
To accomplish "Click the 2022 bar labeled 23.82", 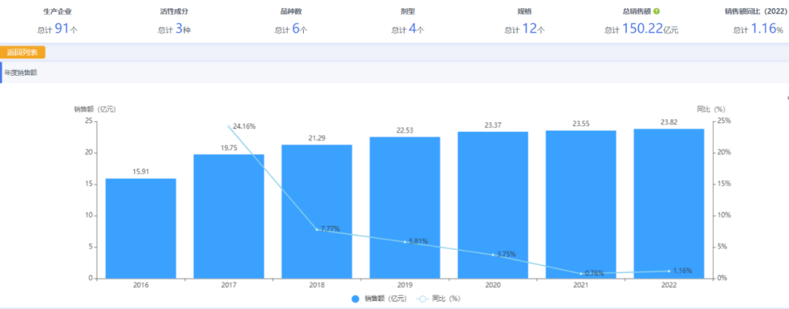I will [668, 203].
